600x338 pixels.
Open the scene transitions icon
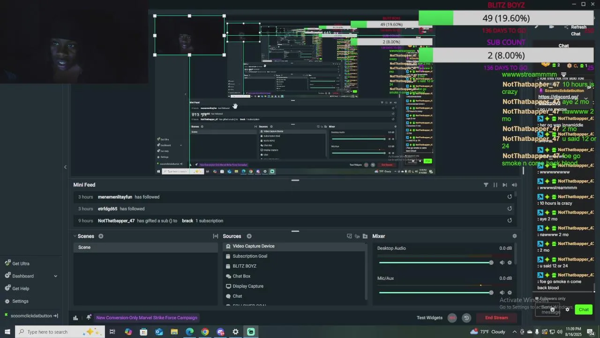216,236
